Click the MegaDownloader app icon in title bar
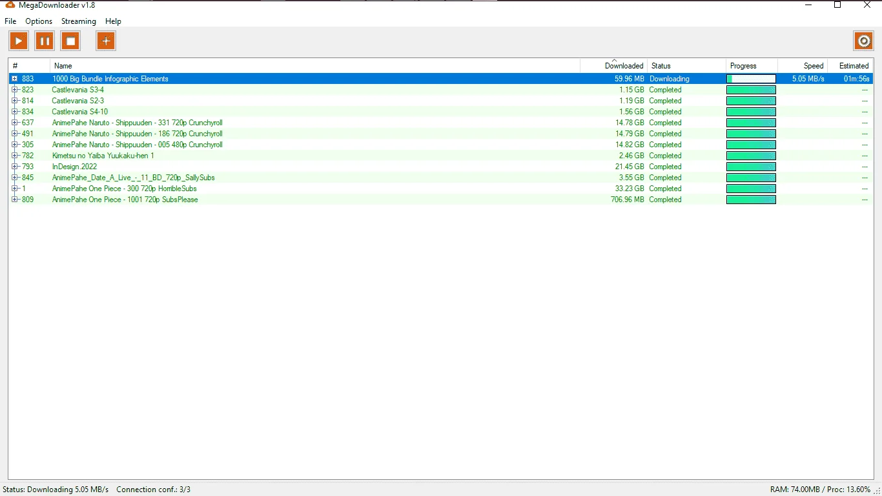 click(10, 5)
